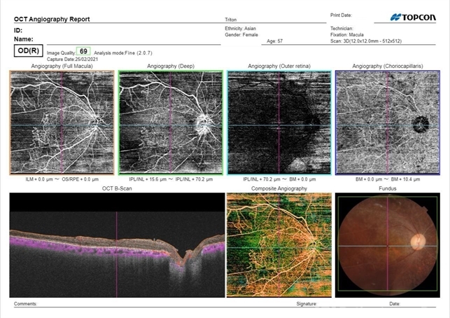Open the Composite Angiography image
Image resolution: width=450 pixels, height=318 pixels.
(x=279, y=243)
